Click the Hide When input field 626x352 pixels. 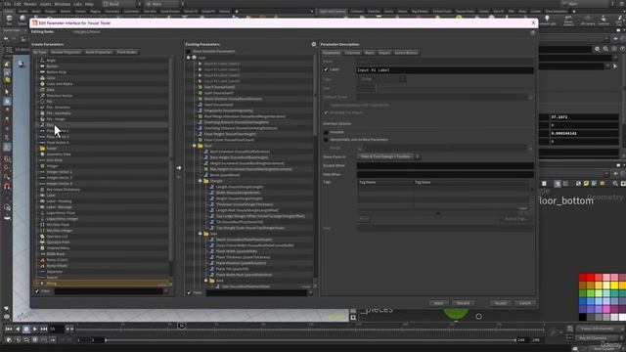(x=445, y=174)
